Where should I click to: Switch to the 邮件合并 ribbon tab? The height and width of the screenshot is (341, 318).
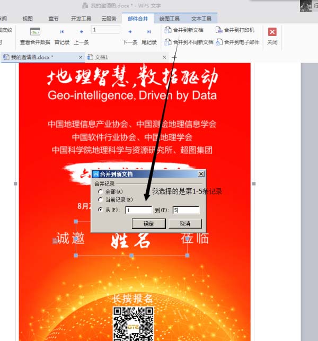138,19
